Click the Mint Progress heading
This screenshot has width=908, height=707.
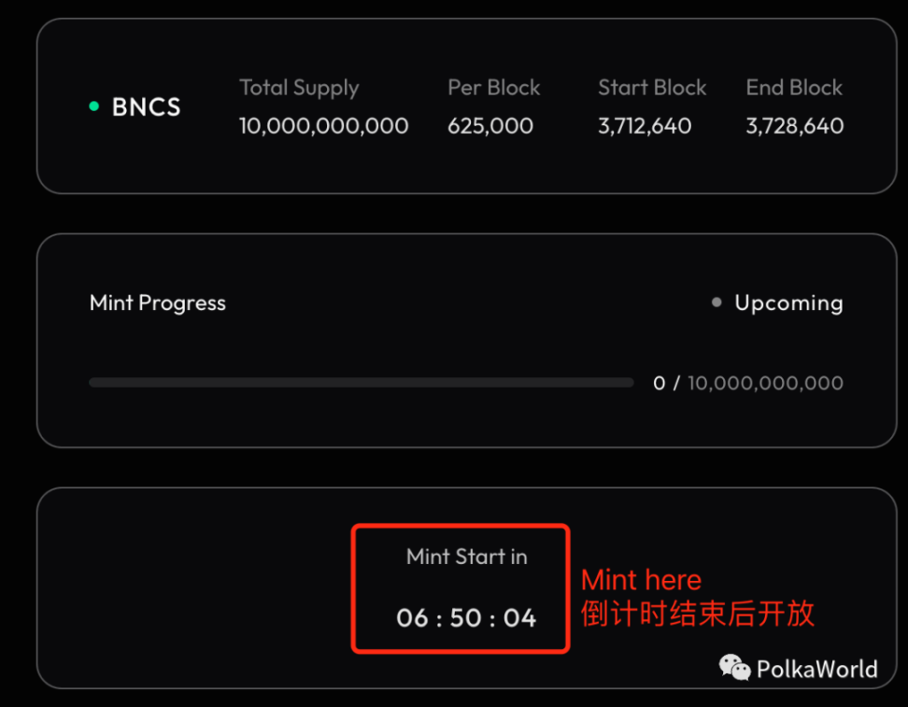(x=158, y=303)
